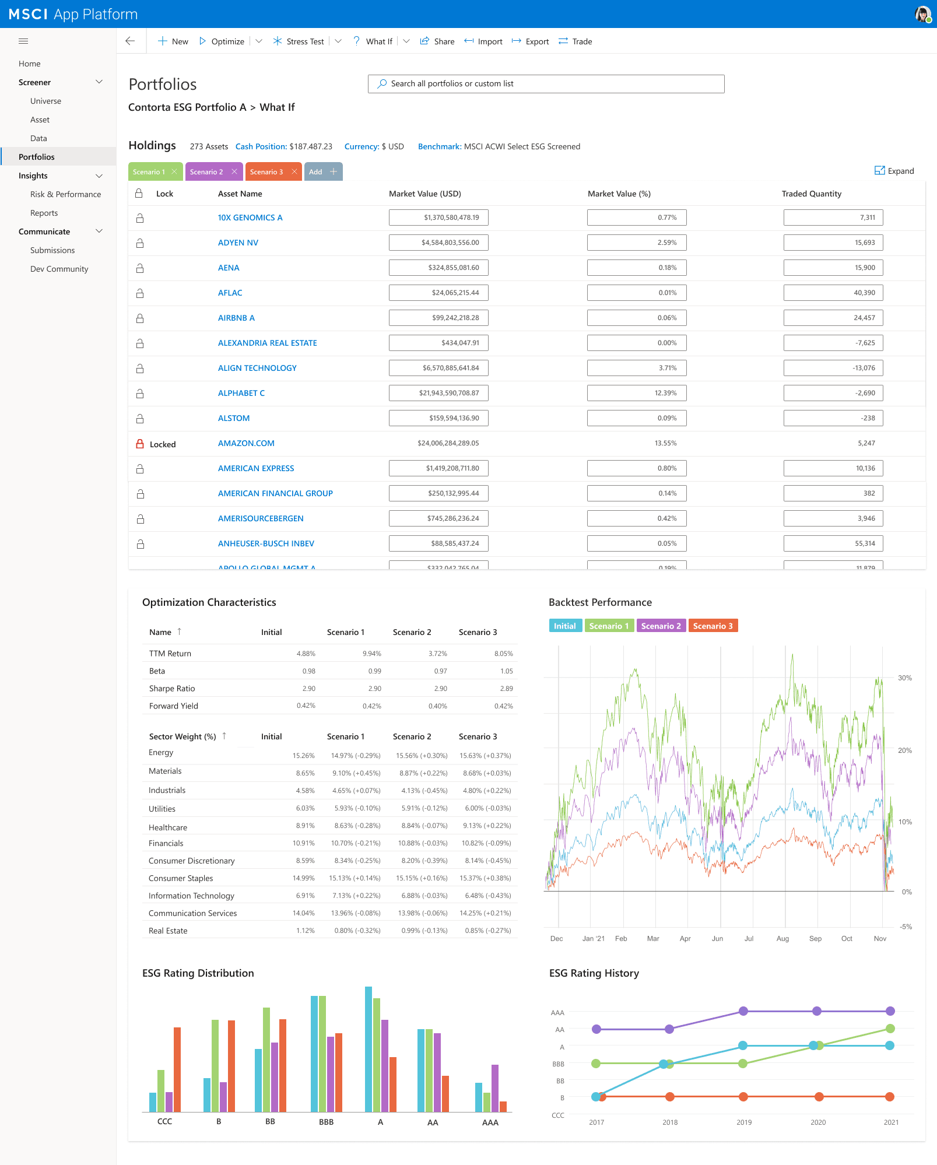Click the New plus icon
This screenshot has width=937, height=1165.
click(163, 41)
